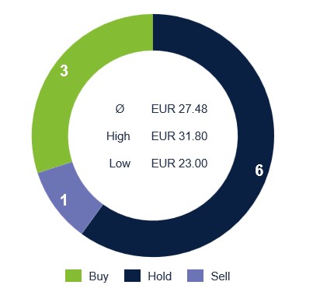Image resolution: width=313 pixels, height=292 pixels.
Task: Click the top of the Hold ring near the divider
Action: coord(162,33)
